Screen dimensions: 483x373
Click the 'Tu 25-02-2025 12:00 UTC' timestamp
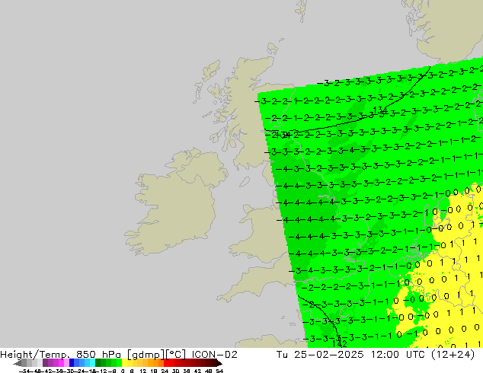[x=351, y=355]
